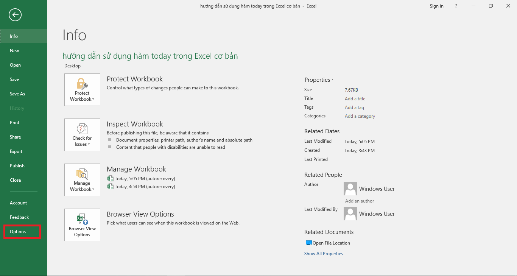Click the Author's Windows User avatar

(350, 189)
